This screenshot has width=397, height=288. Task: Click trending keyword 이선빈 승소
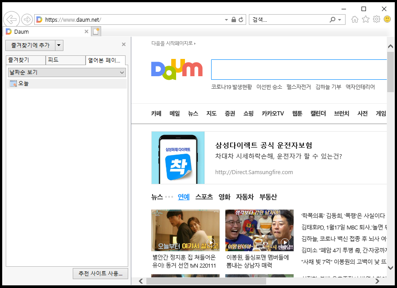269,87
